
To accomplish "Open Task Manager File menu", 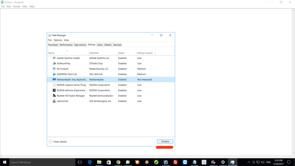I will click(50, 40).
